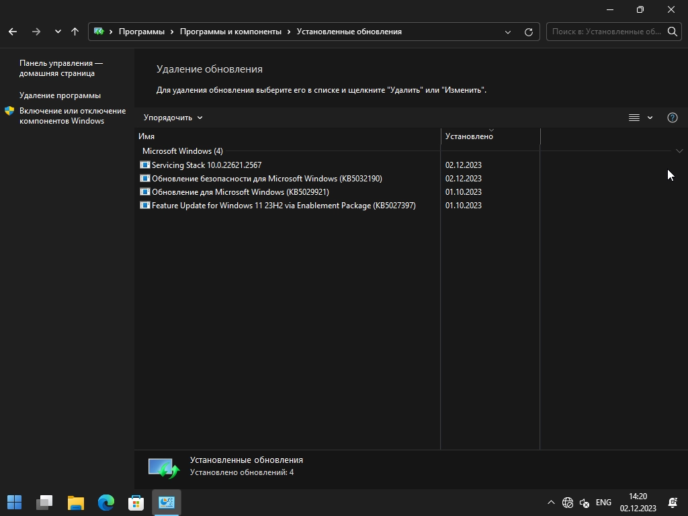688x516 pixels.
Task: Open Microsoft Store from taskbar
Action: [x=136, y=503]
